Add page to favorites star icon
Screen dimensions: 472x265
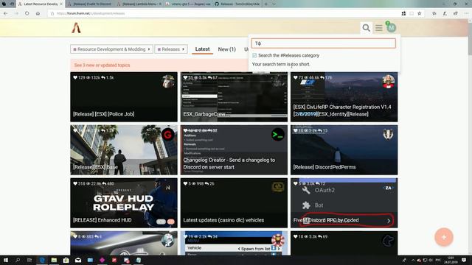(420, 13)
